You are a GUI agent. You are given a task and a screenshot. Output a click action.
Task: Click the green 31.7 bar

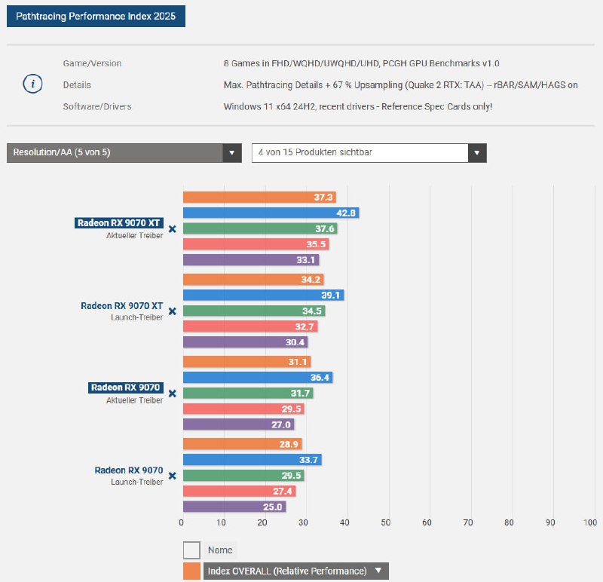tap(249, 393)
